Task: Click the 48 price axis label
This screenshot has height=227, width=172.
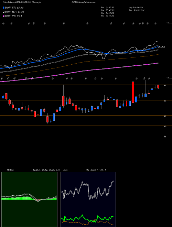Action: coord(165,86)
